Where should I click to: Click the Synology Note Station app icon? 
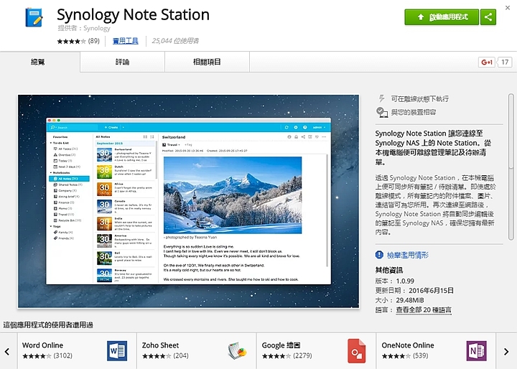(34, 17)
